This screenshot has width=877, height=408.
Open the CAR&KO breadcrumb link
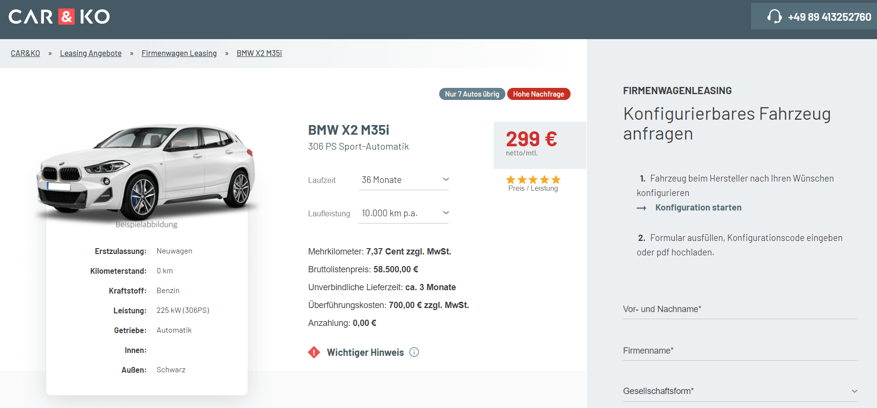click(26, 53)
